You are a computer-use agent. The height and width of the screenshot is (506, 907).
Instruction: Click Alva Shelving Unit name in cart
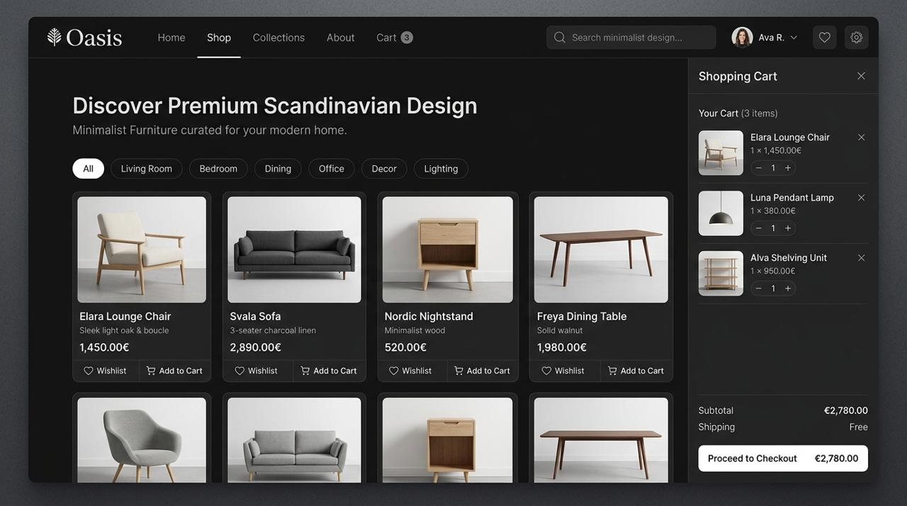point(789,258)
